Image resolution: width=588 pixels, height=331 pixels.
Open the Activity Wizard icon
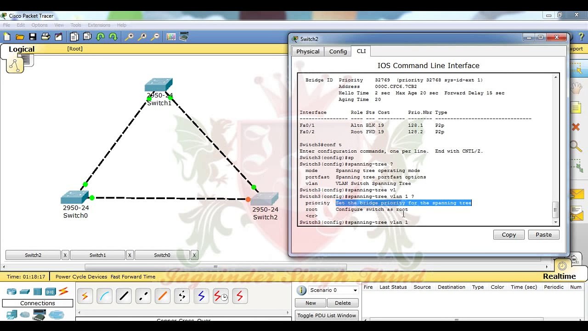58,37
